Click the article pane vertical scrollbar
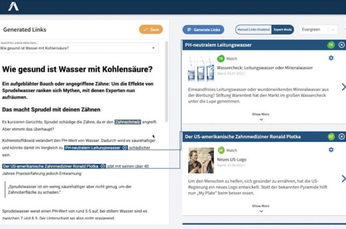 point(166,82)
